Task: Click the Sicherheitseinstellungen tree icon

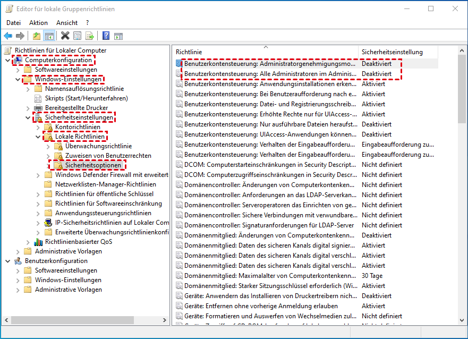Action: pyautogui.click(x=38, y=117)
